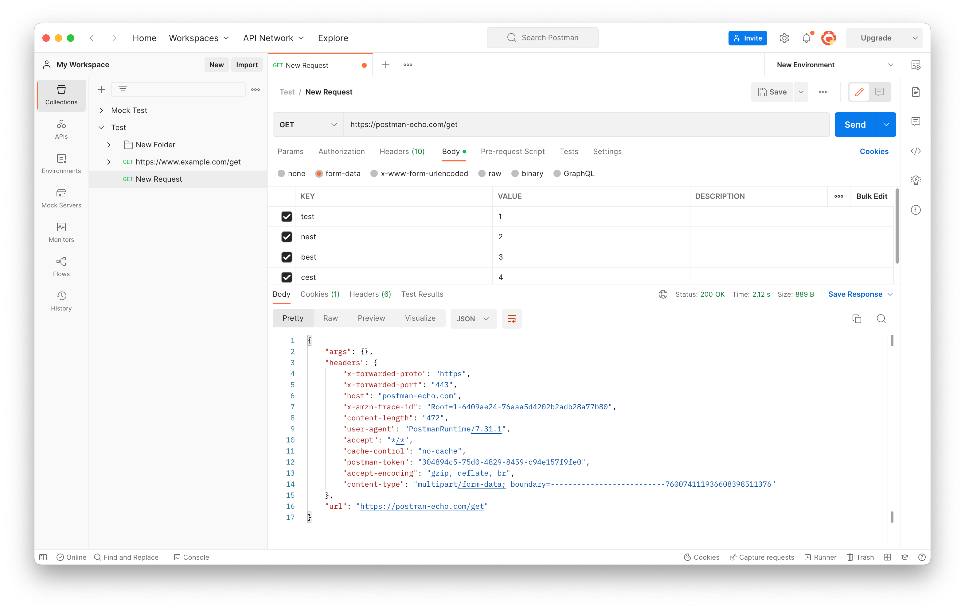Open the GET method dropdown
This screenshot has width=965, height=610.
(308, 125)
